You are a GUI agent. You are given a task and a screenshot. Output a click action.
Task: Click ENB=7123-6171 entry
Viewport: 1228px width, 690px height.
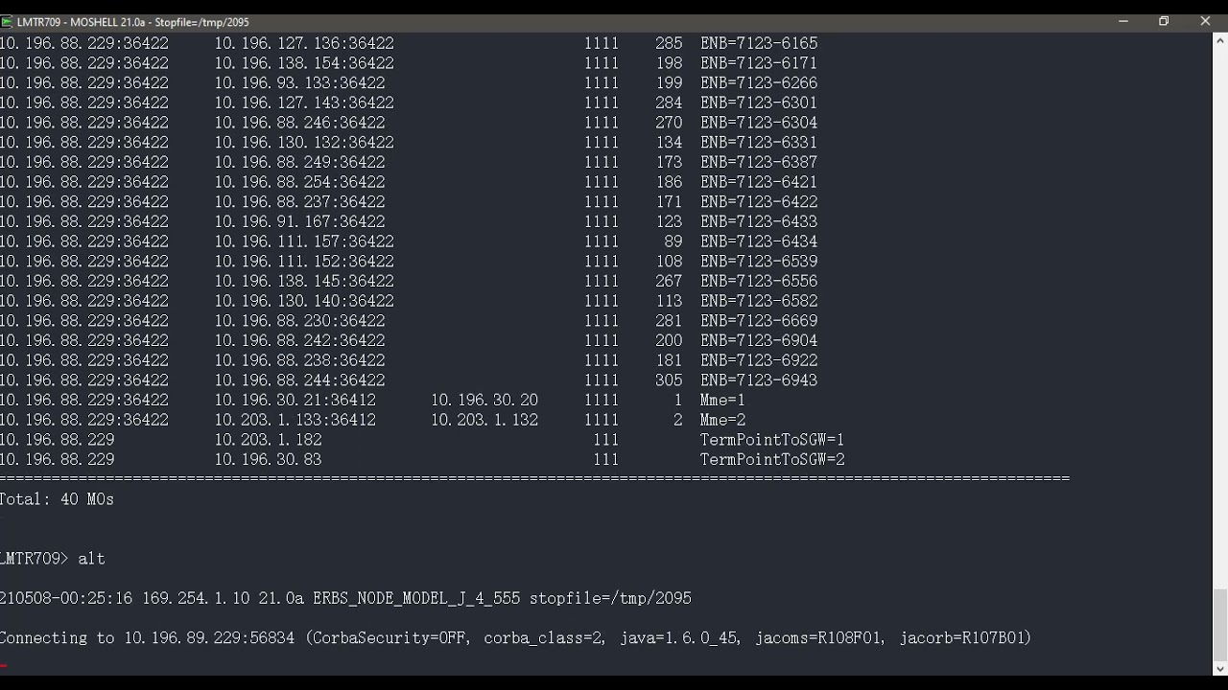point(759,63)
